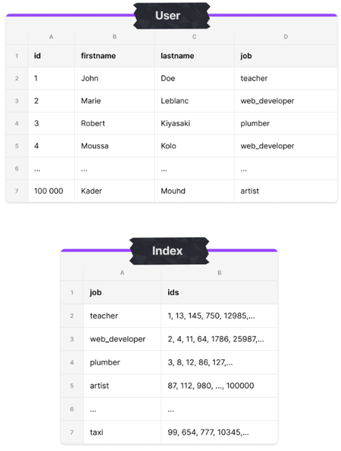
Task: Select the Kiyasaki lastname cell
Action: (194, 124)
